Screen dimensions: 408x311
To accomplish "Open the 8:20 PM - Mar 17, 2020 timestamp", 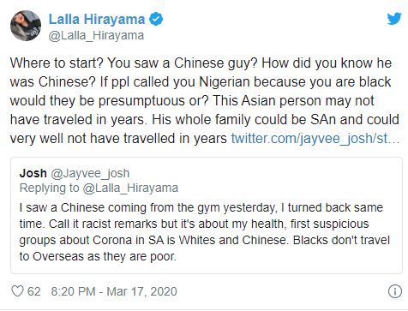I will [x=114, y=291].
